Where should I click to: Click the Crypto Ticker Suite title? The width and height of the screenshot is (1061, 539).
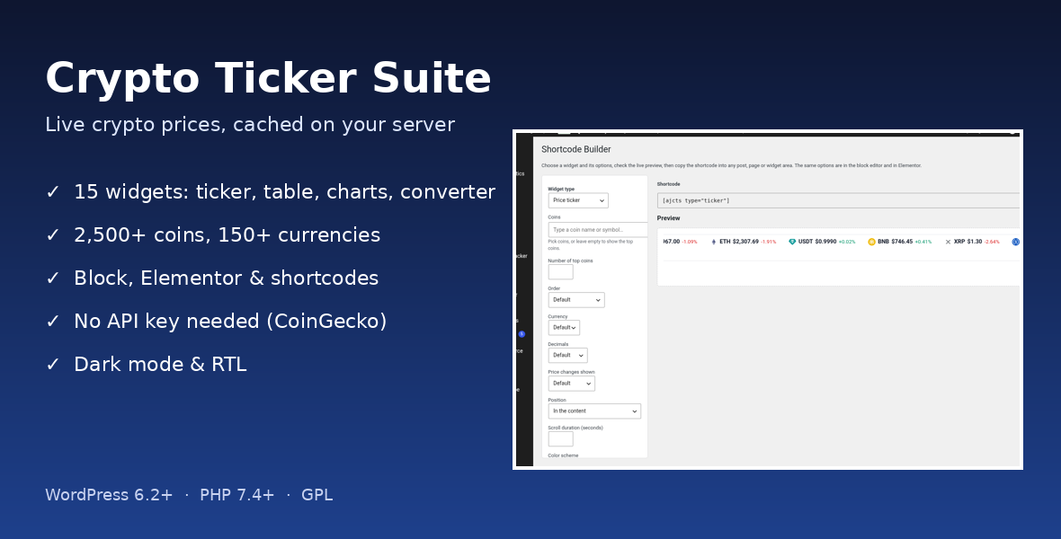pyautogui.click(x=268, y=79)
